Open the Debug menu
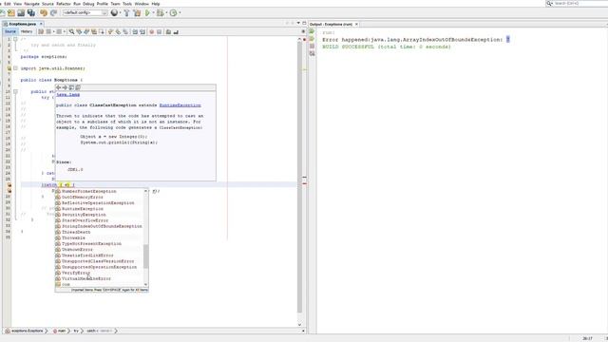 pyautogui.click(x=88, y=4)
